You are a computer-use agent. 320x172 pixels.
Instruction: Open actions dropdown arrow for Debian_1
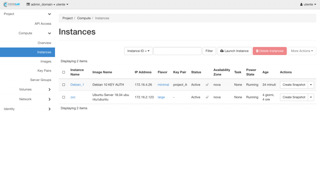tap(311, 85)
